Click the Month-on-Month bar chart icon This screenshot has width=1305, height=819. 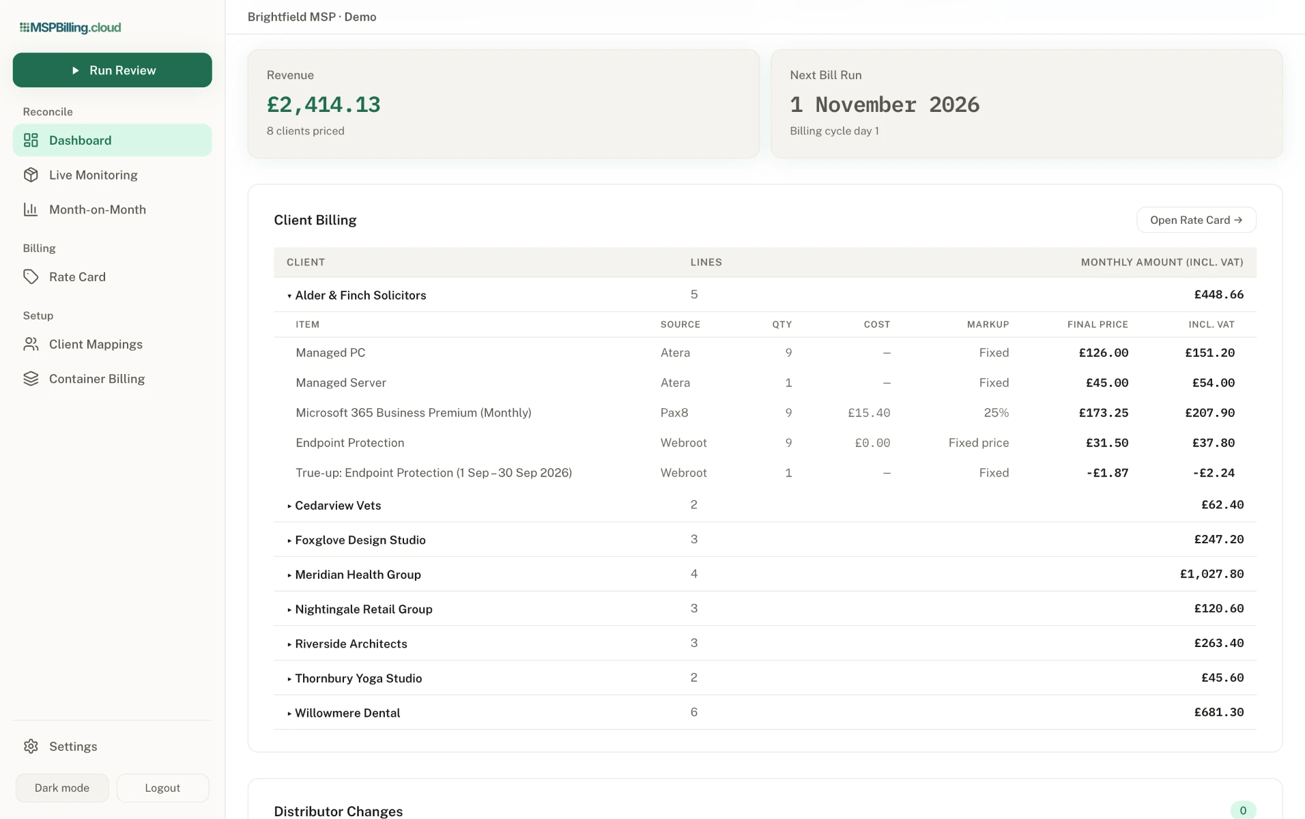click(31, 210)
